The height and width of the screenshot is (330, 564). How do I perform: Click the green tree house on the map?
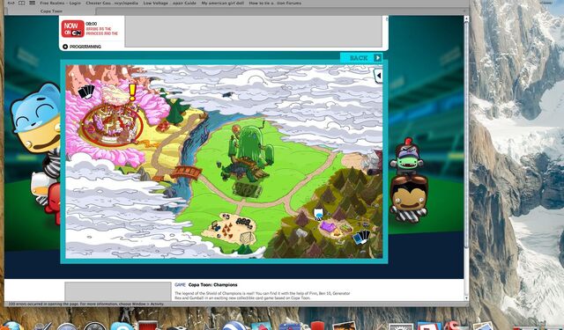point(248,150)
